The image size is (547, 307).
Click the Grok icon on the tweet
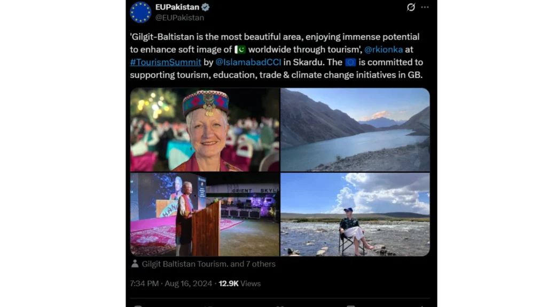pos(411,7)
